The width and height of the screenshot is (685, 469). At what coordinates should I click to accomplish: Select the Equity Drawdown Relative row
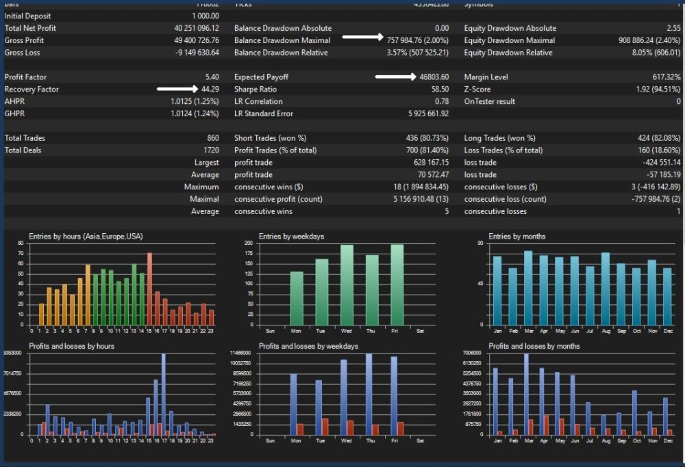click(572, 53)
